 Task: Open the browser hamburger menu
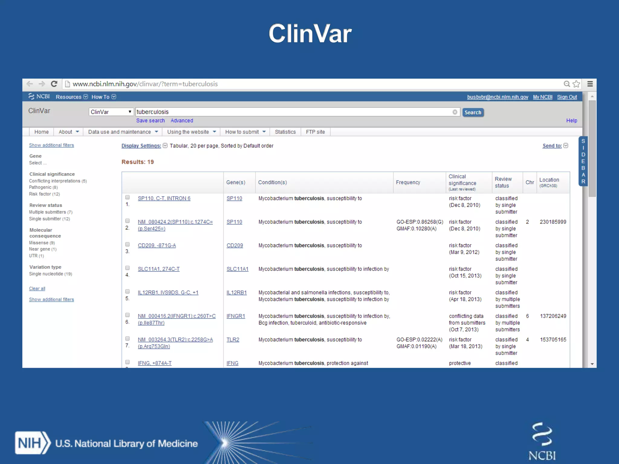tap(590, 84)
